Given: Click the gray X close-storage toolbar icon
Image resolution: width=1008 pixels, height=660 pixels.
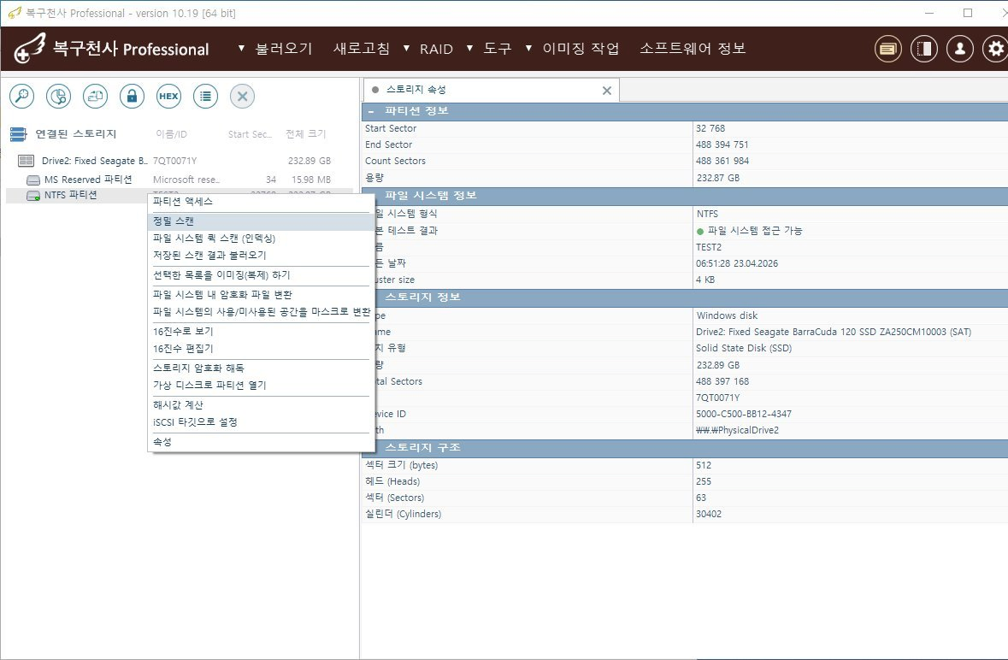Looking at the screenshot, I should tap(242, 97).
